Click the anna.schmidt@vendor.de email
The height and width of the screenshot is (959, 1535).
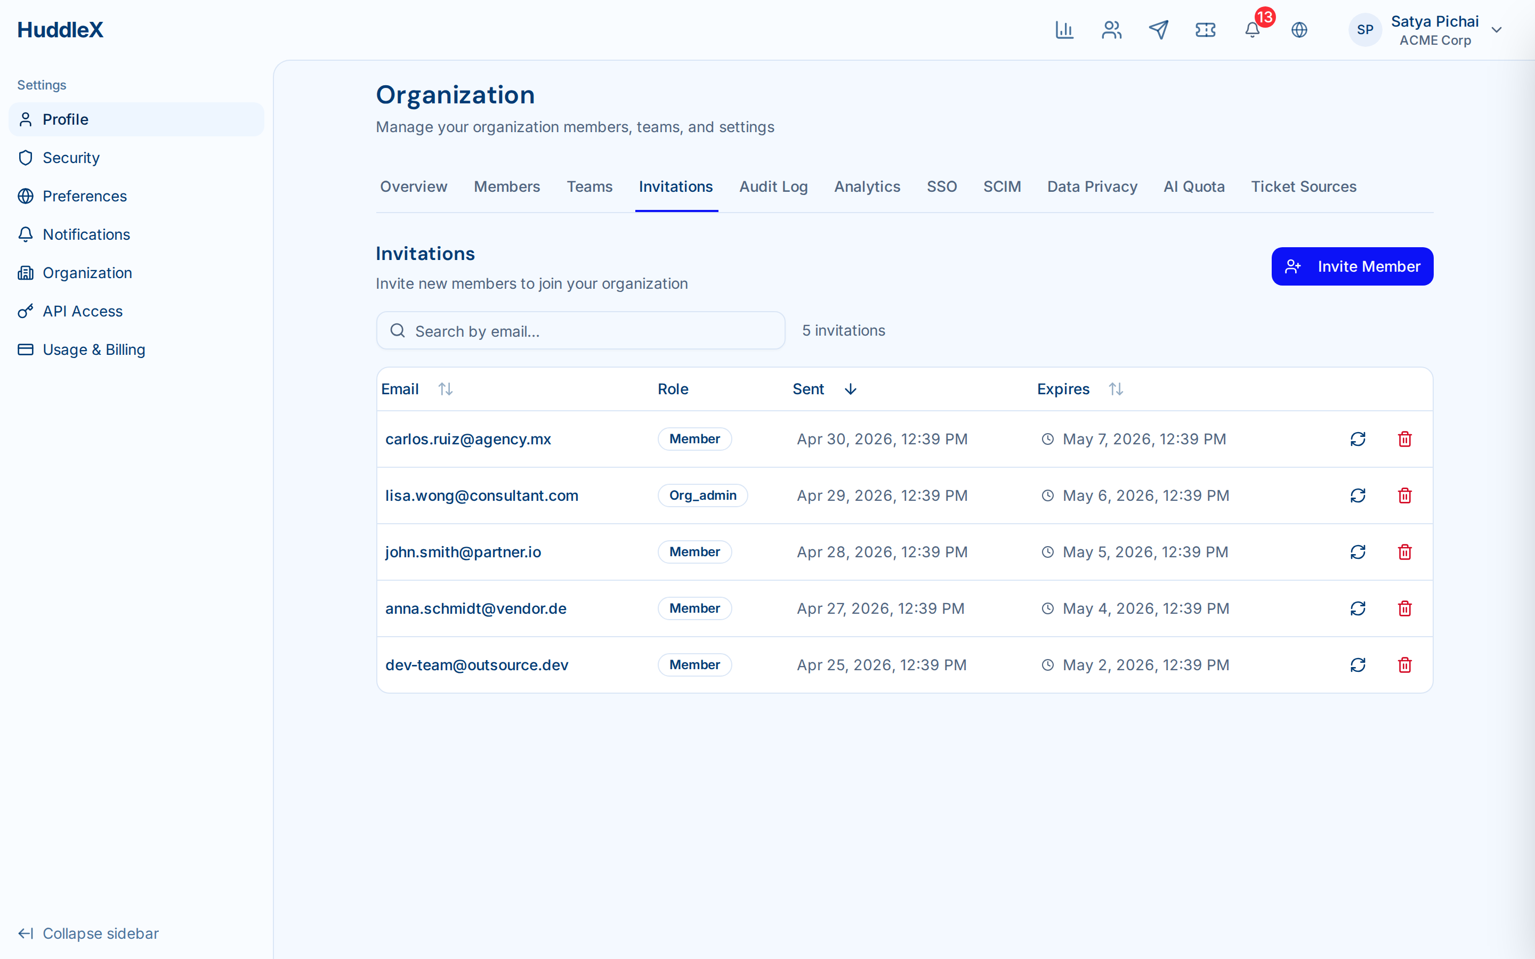(x=476, y=608)
